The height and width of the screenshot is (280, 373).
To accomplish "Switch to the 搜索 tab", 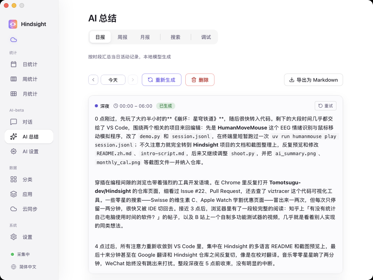I will (x=175, y=37).
